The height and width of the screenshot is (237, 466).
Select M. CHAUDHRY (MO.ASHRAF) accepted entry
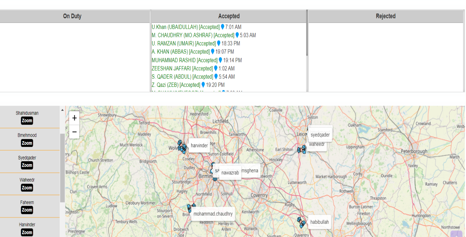pos(193,35)
